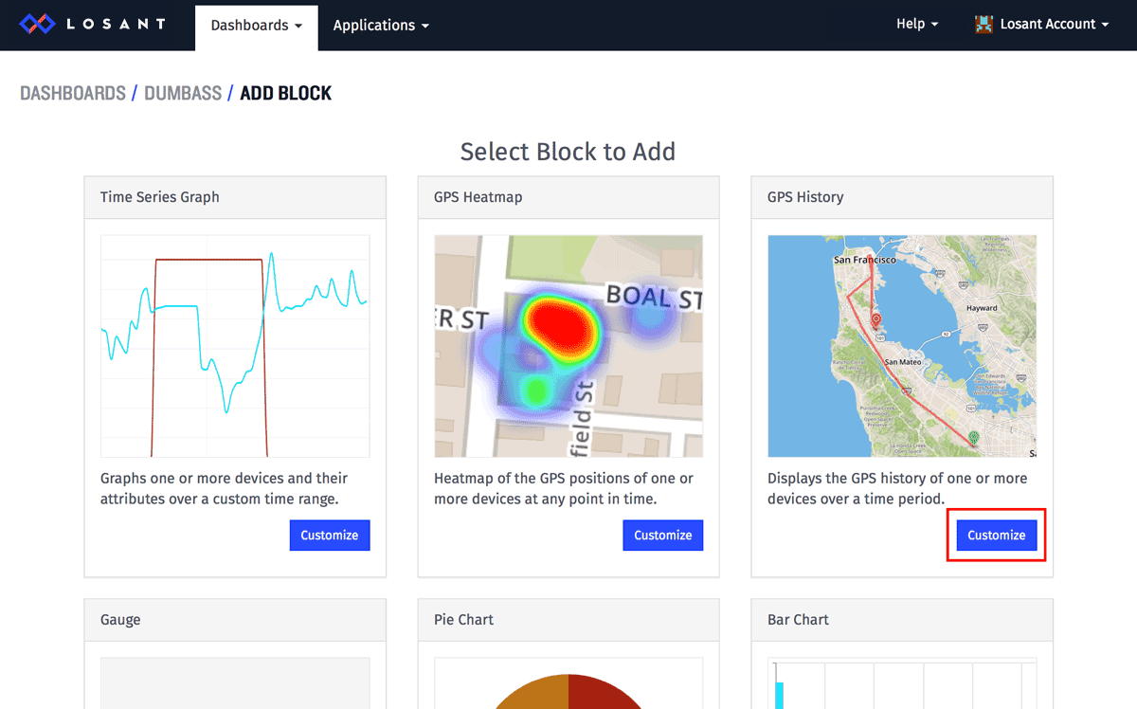Customize the GPS History block
Screen dimensions: 1137x709
pyautogui.click(x=997, y=536)
